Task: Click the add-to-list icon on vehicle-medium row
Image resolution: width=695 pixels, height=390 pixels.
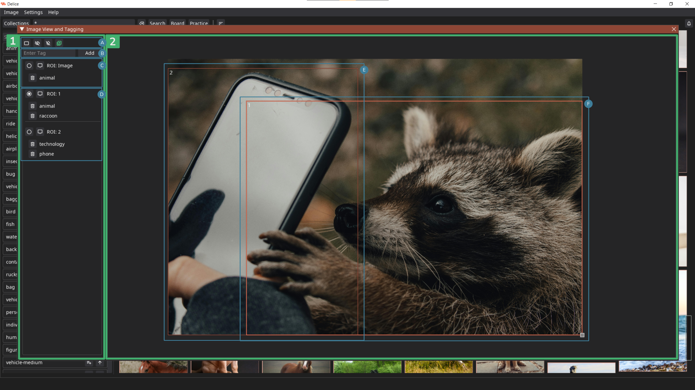Action: pos(89,363)
